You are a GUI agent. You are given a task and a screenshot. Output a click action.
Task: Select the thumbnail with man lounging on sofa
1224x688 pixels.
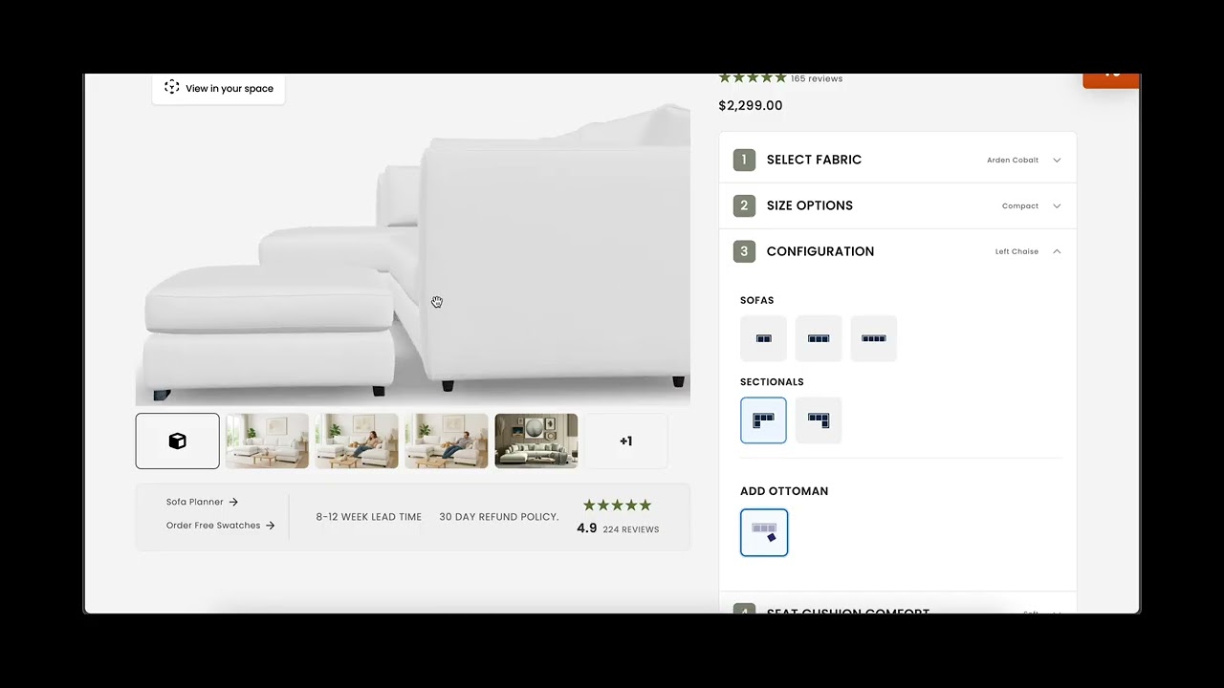447,441
